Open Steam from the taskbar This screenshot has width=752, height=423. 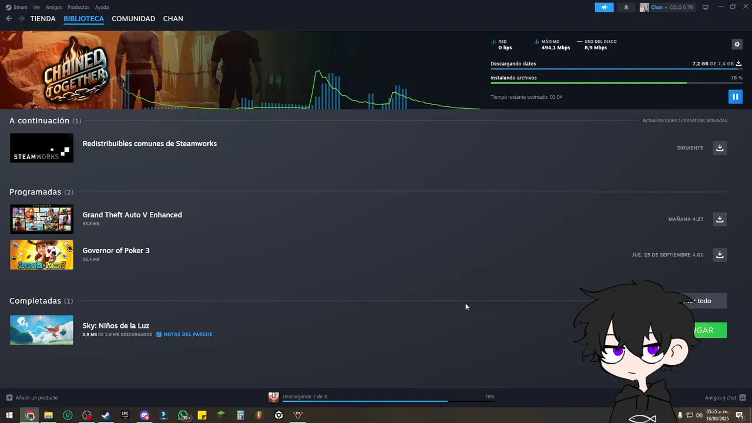106,415
